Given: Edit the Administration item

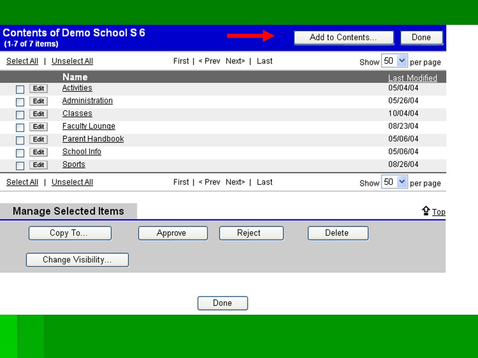Looking at the screenshot, I should click(38, 101).
